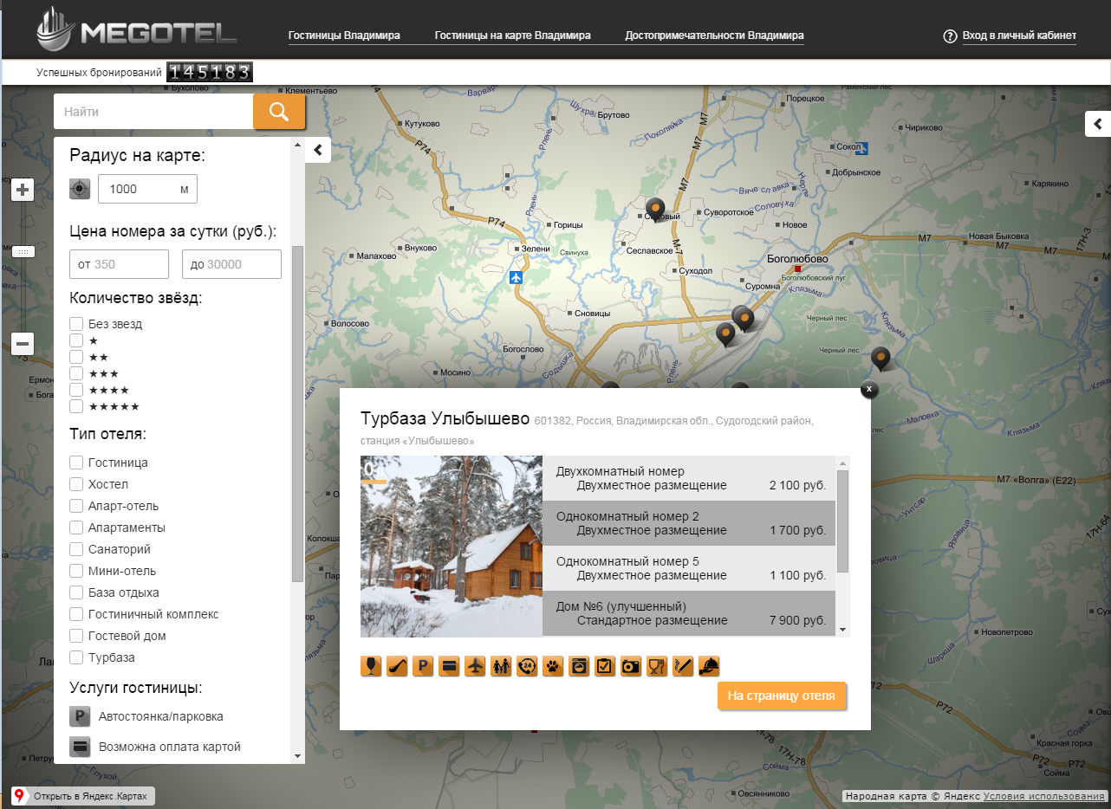
Task: Click the Автостоянка/парковка filter icon
Action: coord(80,716)
